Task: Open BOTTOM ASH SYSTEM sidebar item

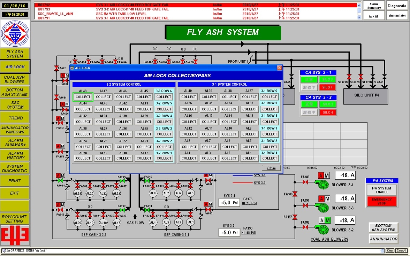Action: click(15, 92)
